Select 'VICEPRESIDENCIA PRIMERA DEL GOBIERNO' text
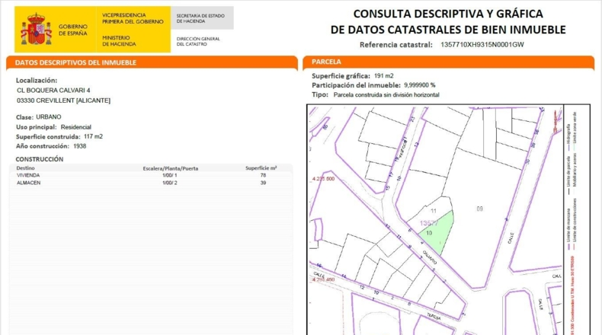 click(x=133, y=18)
